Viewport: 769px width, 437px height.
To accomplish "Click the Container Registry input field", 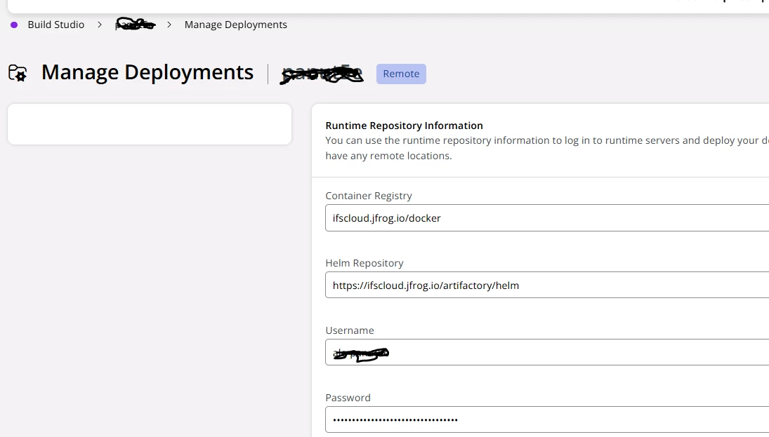I will 547,218.
